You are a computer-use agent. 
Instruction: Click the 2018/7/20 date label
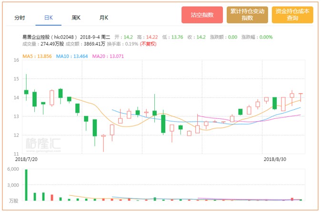click(26, 159)
